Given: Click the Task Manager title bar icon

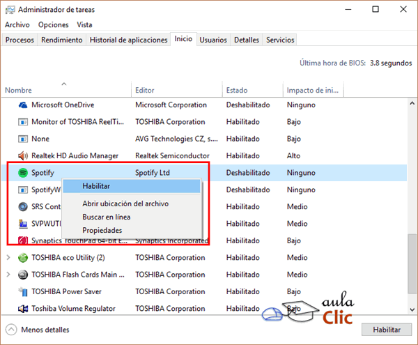Looking at the screenshot, I should coord(10,10).
